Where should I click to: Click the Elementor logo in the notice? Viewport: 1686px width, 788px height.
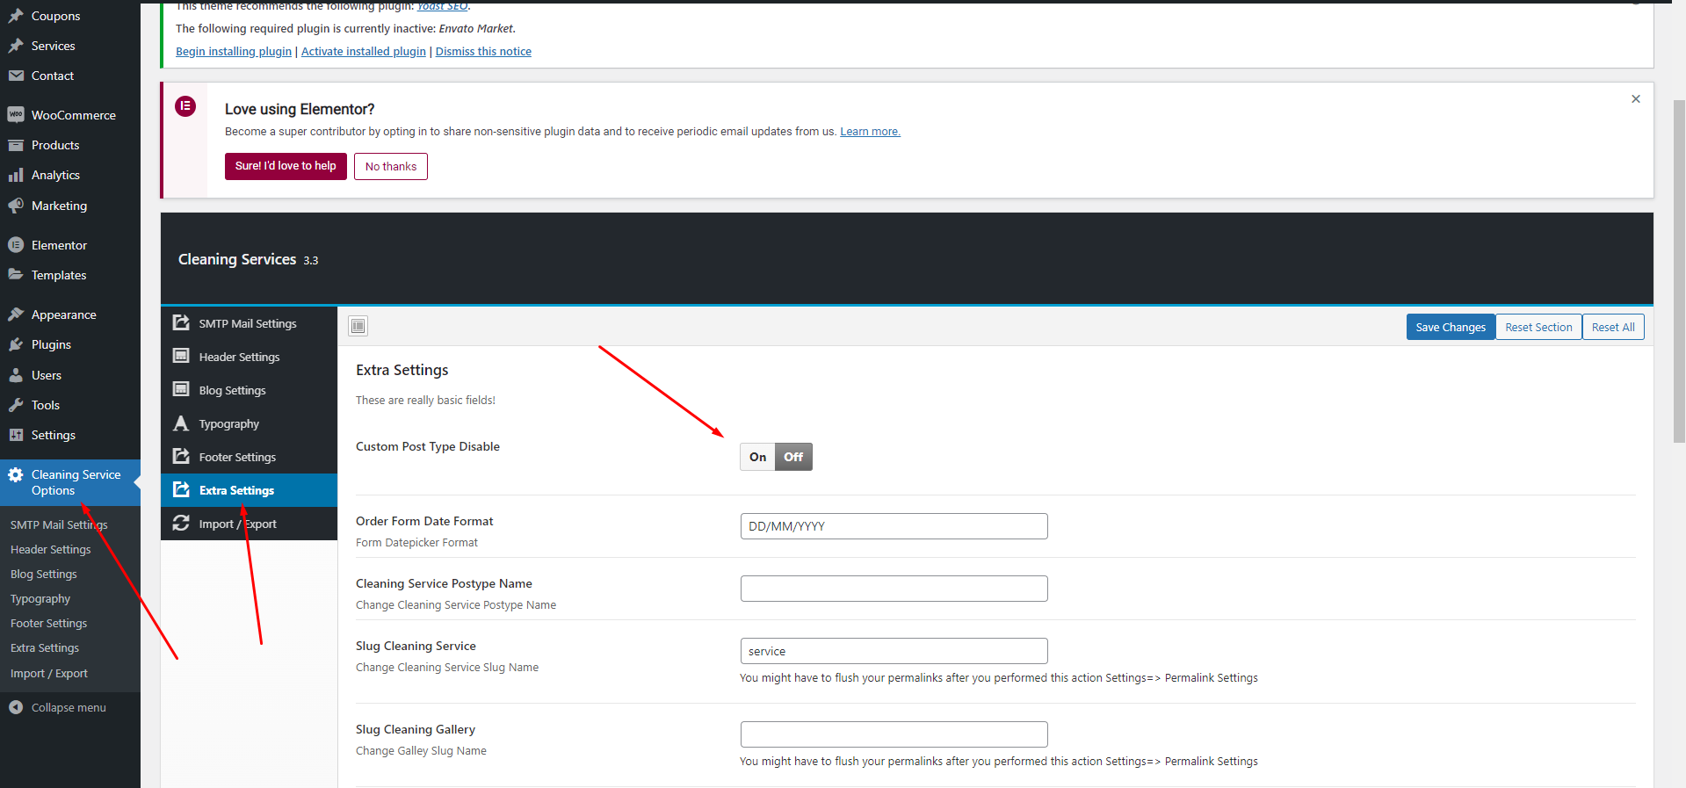185,106
